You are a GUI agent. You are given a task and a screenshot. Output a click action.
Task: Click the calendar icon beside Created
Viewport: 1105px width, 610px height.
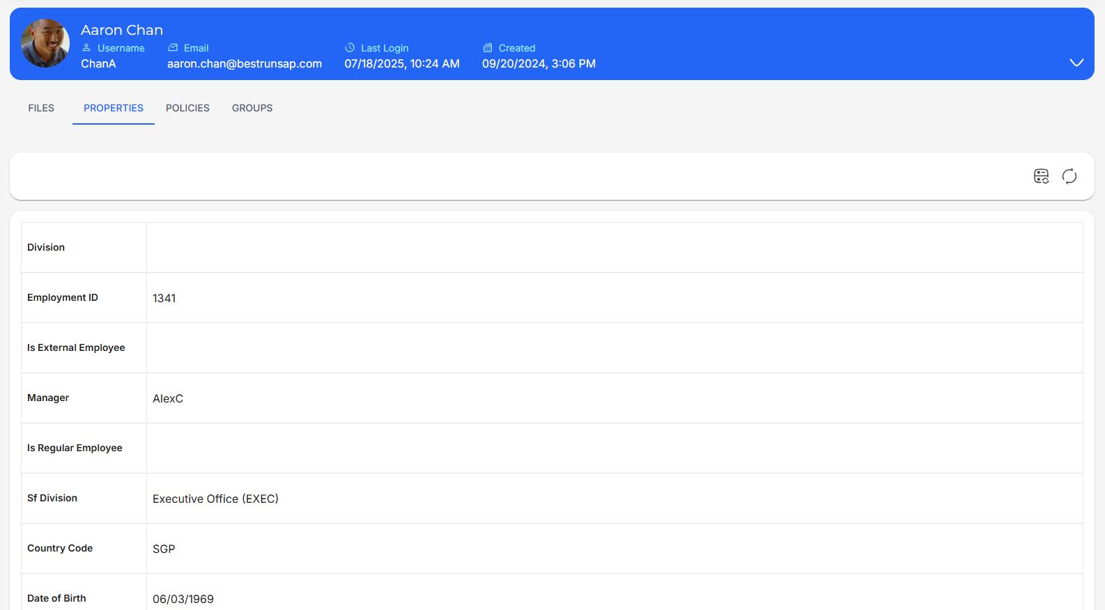tap(488, 48)
